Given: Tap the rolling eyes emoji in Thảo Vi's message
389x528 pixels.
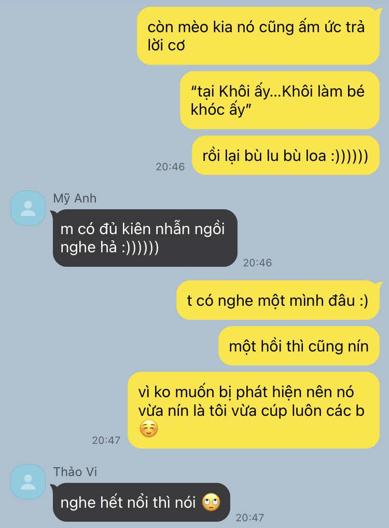Looking at the screenshot, I should point(211,503).
